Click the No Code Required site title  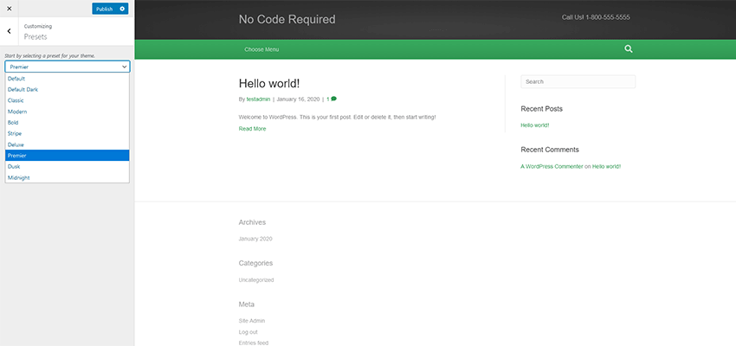click(x=287, y=19)
